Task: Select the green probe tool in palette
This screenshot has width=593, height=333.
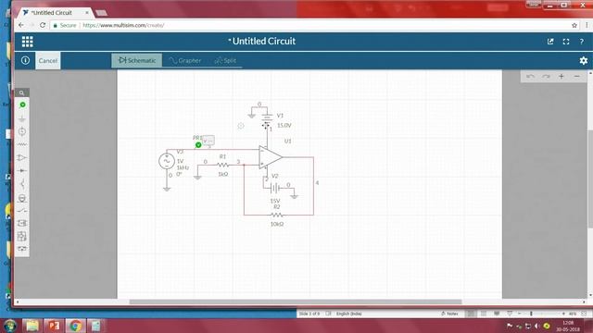Action: pos(22,105)
